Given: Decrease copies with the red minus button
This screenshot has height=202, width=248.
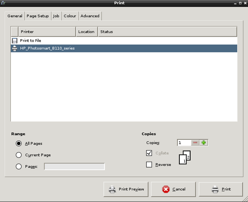Looking at the screenshot, I should coord(195,143).
